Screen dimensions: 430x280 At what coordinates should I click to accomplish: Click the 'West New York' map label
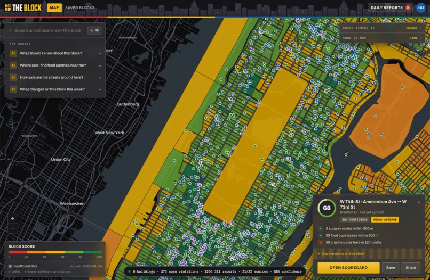109,133
